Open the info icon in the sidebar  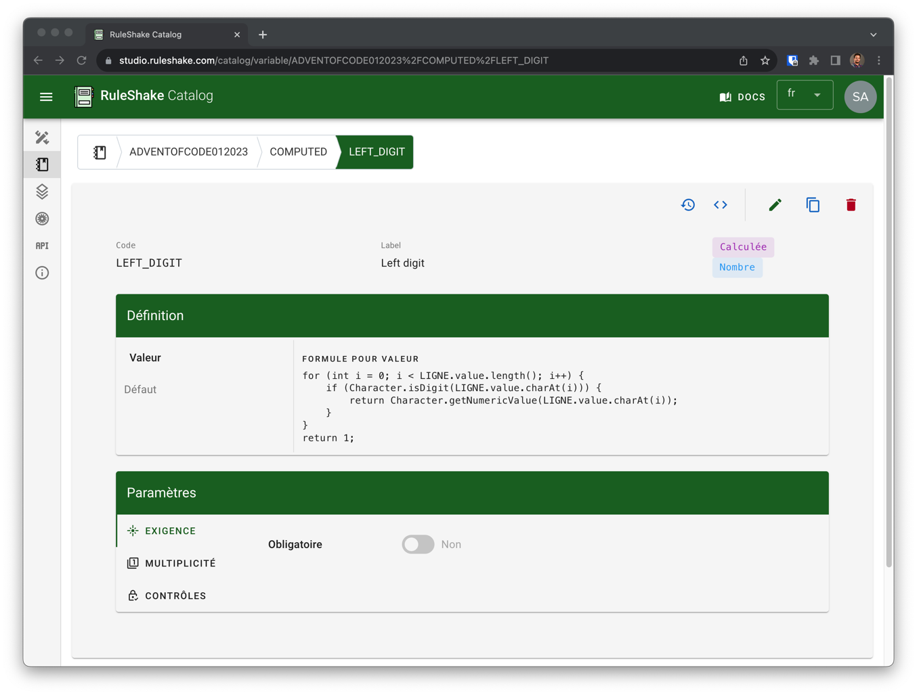[42, 273]
